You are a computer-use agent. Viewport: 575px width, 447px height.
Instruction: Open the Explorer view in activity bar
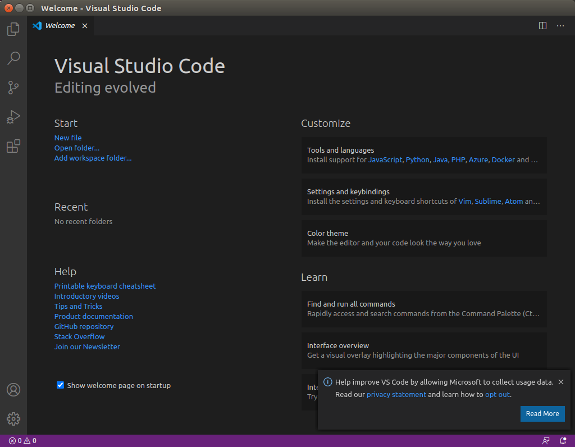coord(13,29)
